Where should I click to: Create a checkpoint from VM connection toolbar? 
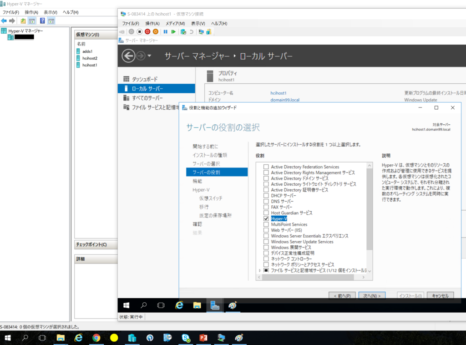click(x=183, y=32)
